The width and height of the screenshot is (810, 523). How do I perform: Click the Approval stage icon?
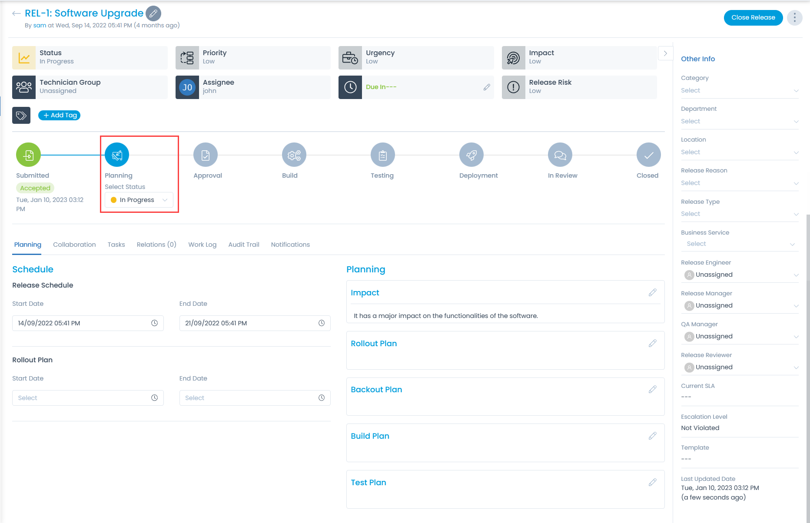coord(206,155)
